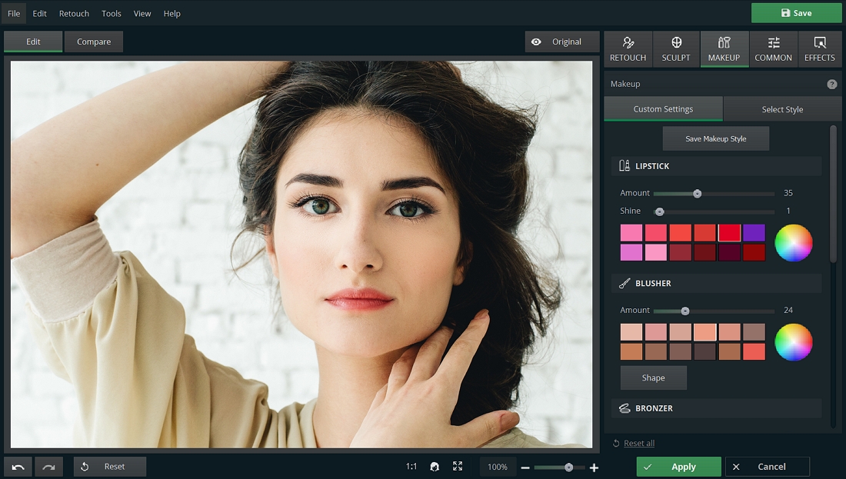The image size is (846, 479).
Task: Click the fit-to-screen expand icon
Action: pos(458,466)
